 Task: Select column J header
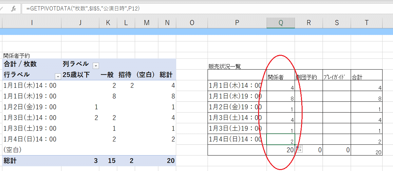80,22
